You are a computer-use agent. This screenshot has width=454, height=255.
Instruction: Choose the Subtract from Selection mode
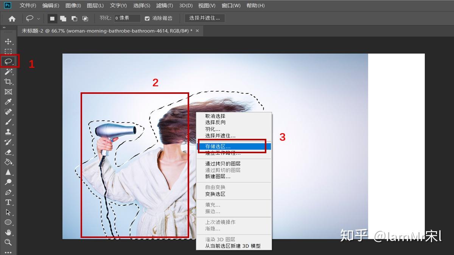(x=74, y=18)
